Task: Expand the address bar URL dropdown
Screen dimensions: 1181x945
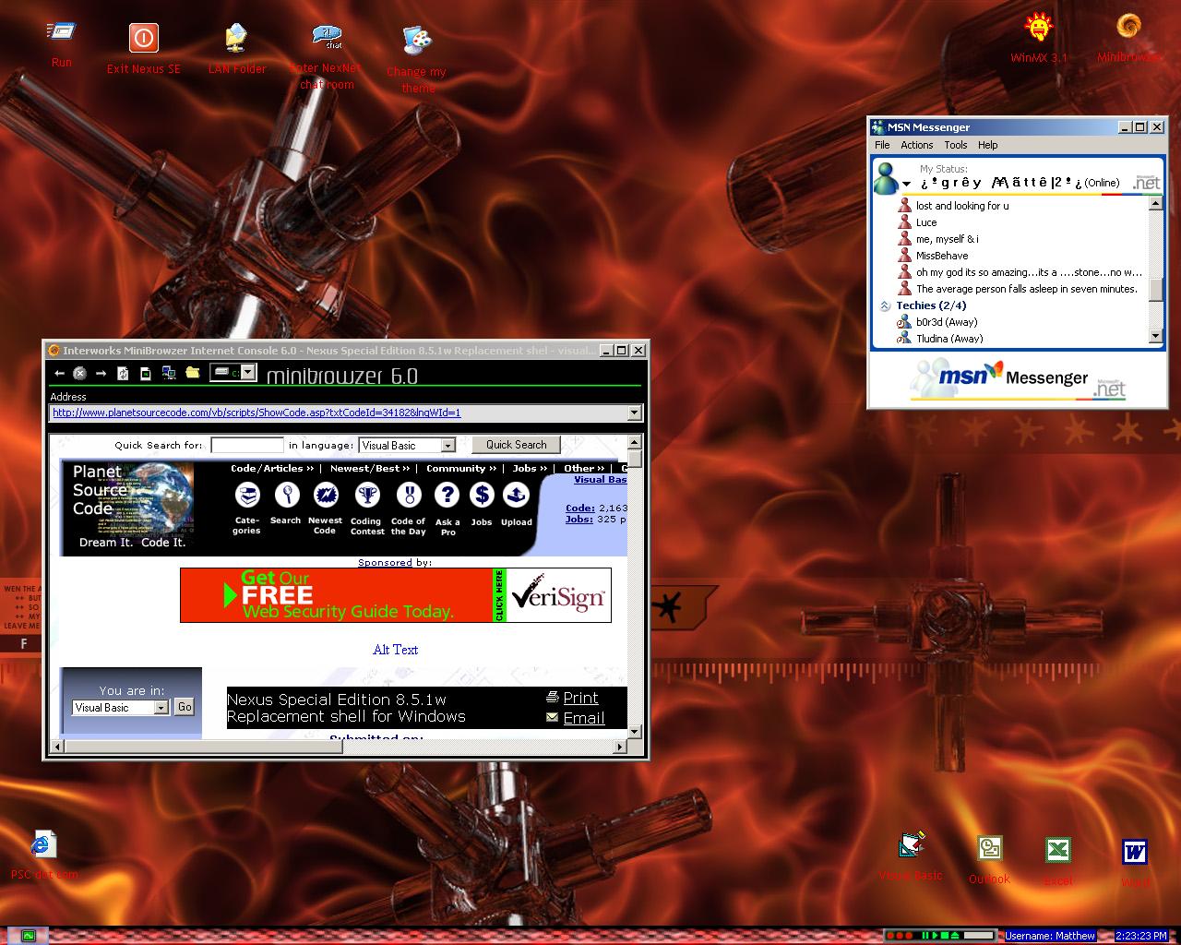Action: 634,413
